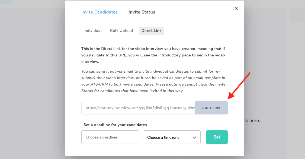Select the Invite Candidates tab
This screenshot has width=305, height=159.
(99, 12)
